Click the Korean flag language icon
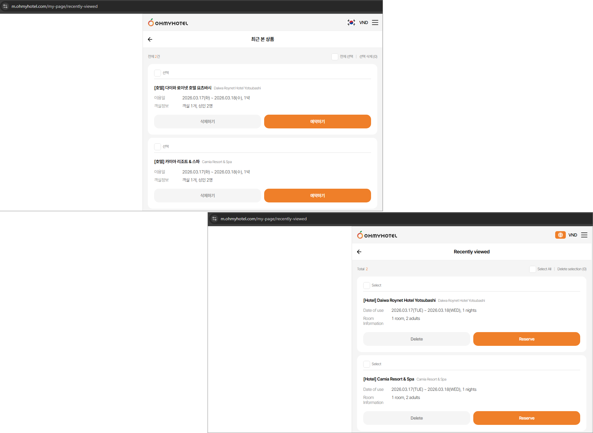The width and height of the screenshot is (593, 433). pyautogui.click(x=351, y=22)
